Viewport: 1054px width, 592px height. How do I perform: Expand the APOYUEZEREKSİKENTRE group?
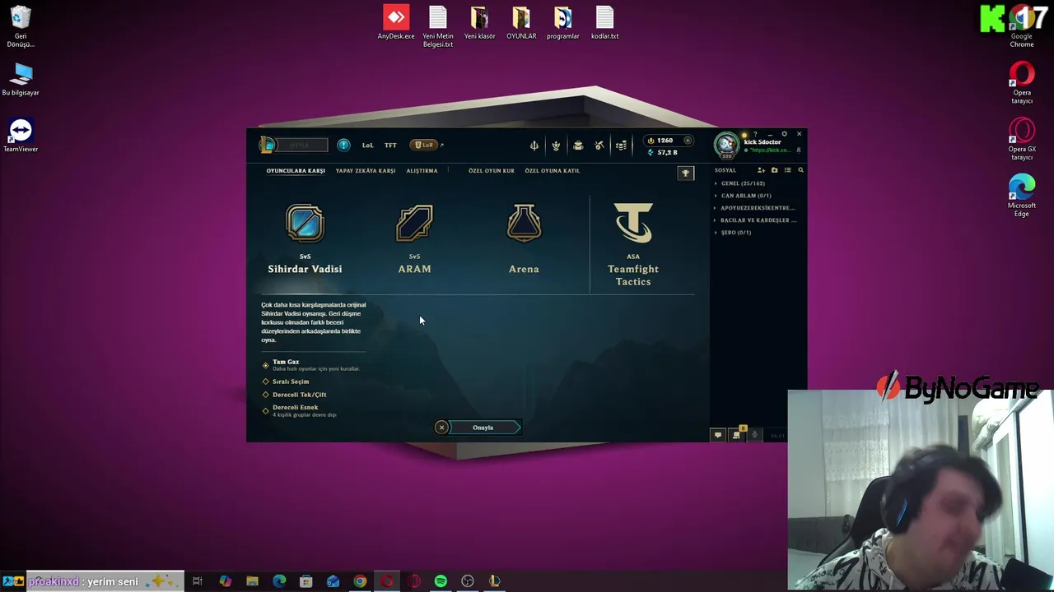tap(754, 208)
